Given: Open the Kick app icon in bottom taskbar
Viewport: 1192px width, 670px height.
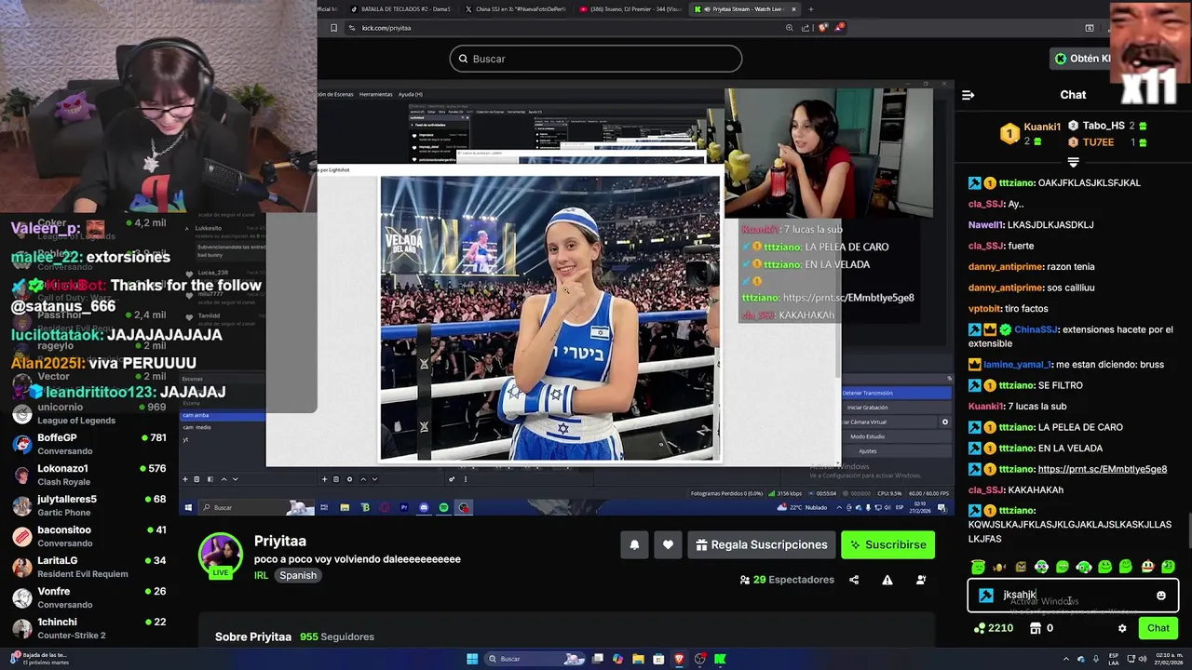Looking at the screenshot, I should 720,659.
